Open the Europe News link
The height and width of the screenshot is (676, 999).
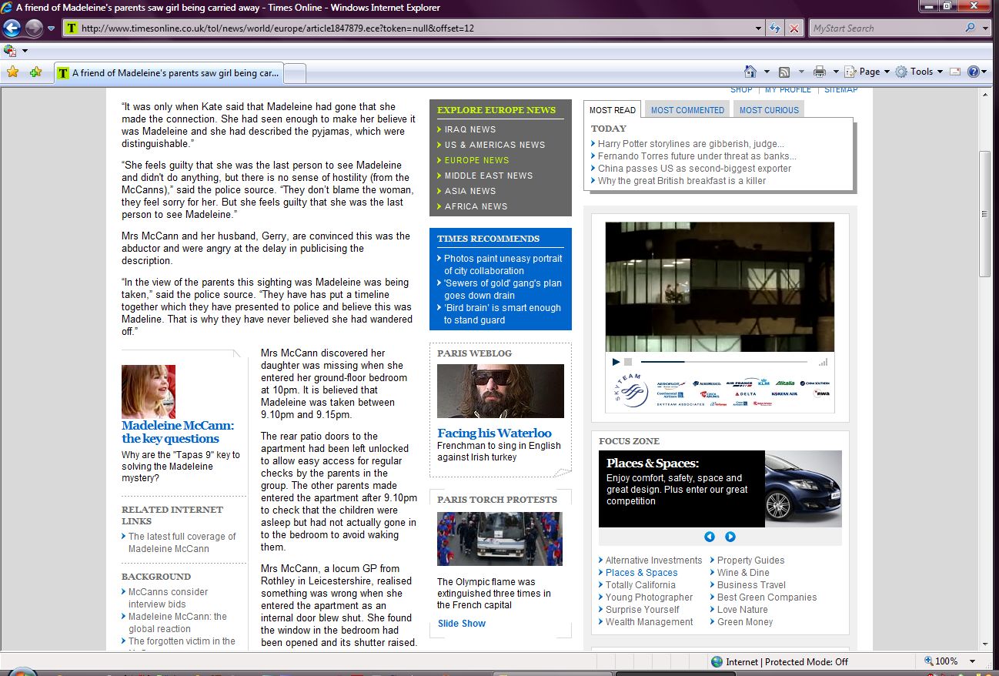pos(476,160)
